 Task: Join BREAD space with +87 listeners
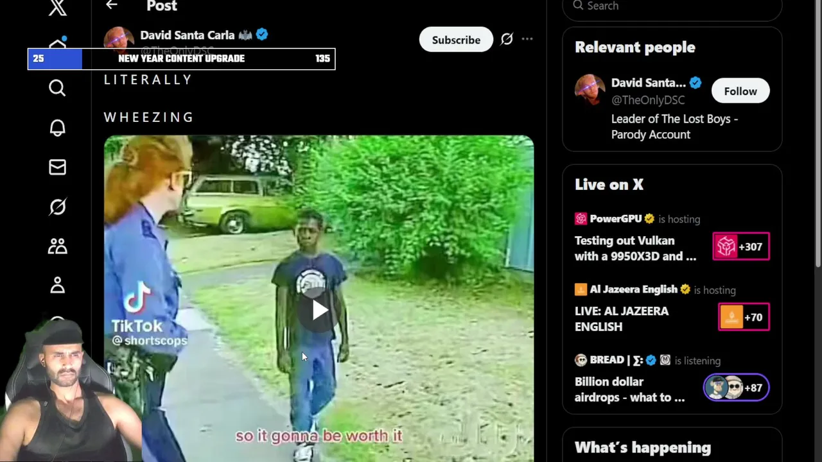[736, 388]
